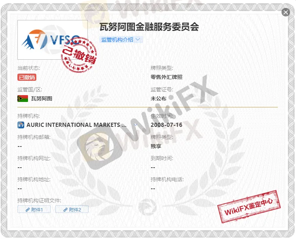Open attachment 附件2
Screen dimensions: 296x239
tap(72, 210)
